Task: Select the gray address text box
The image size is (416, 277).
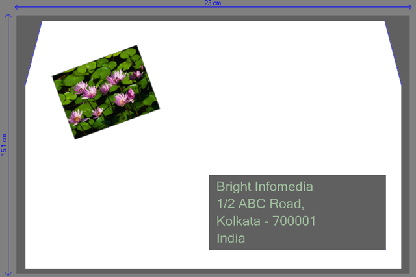Action: [x=298, y=212]
